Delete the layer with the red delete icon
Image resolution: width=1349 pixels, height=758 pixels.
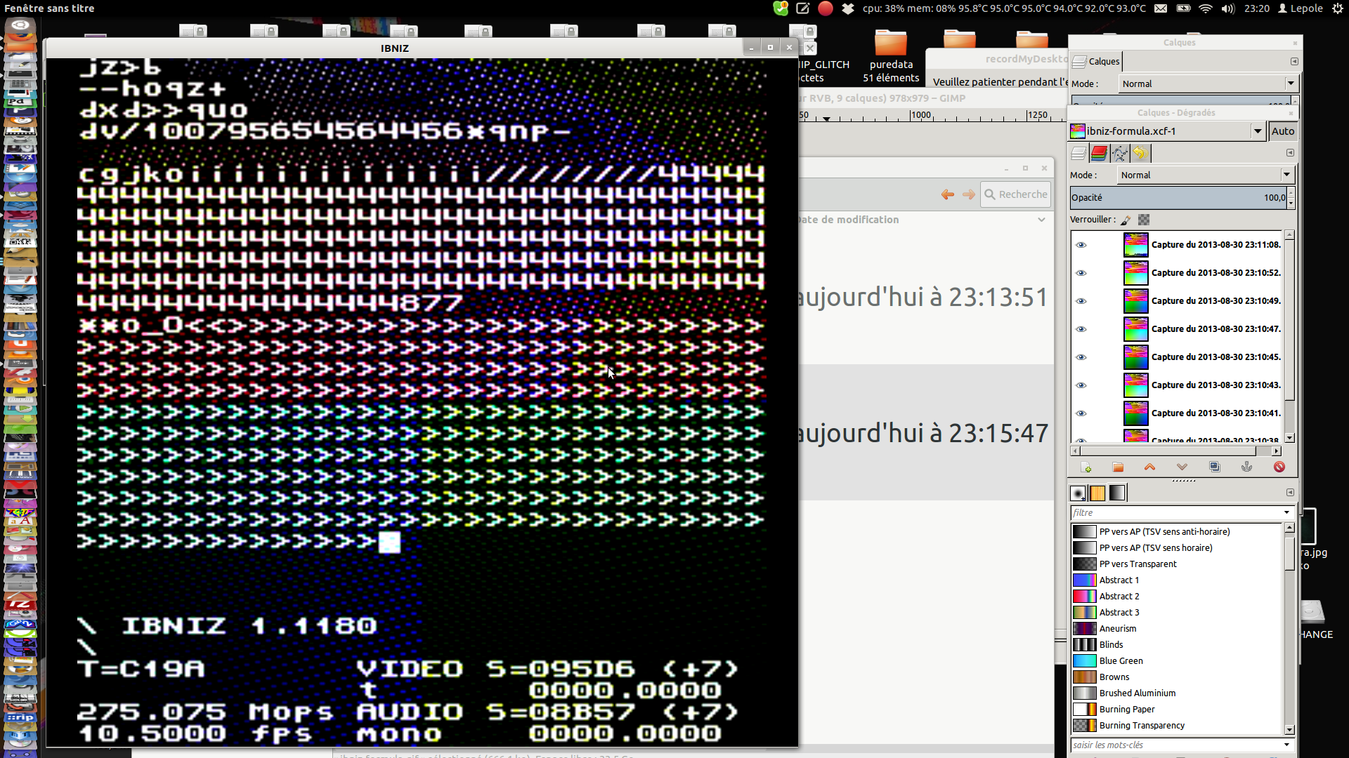[x=1279, y=467]
